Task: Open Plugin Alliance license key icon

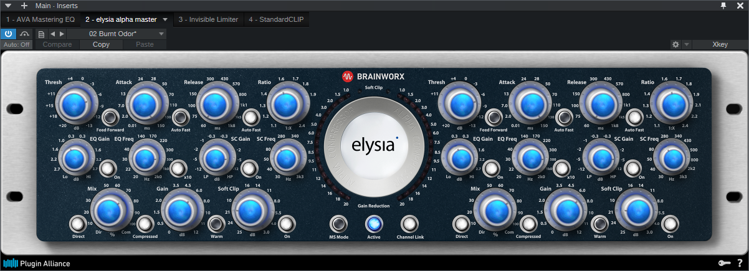Action: point(725,264)
